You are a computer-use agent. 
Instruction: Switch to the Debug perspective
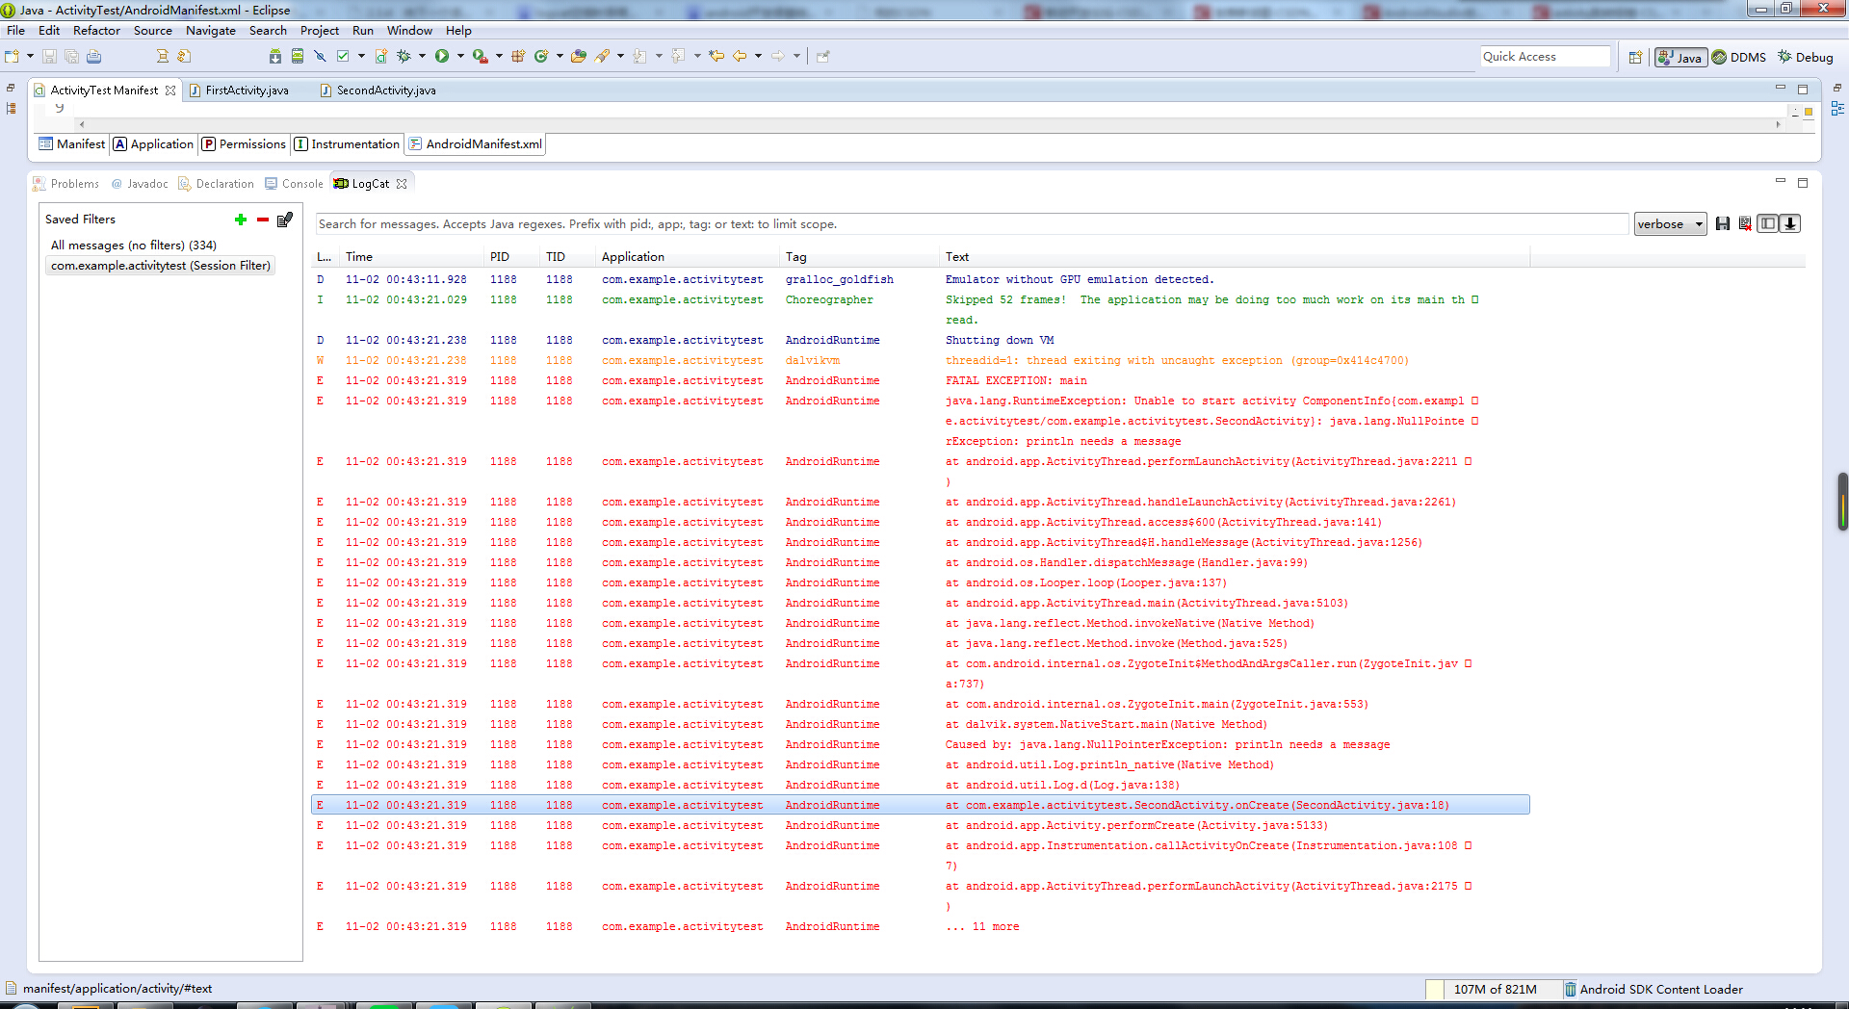click(x=1806, y=58)
